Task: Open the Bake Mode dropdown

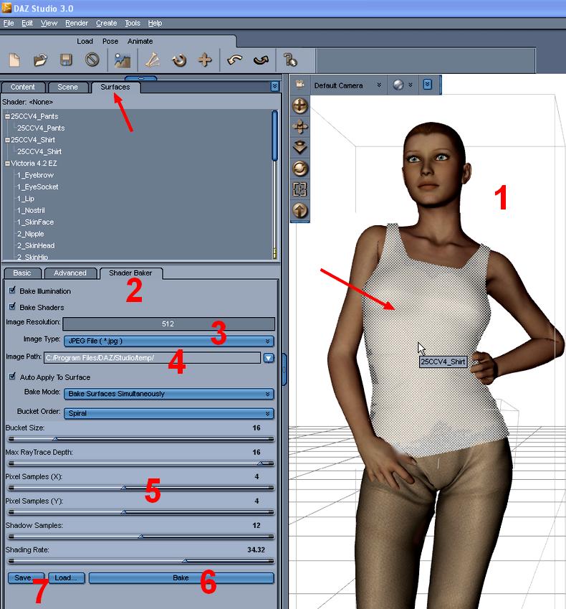Action: click(x=169, y=394)
